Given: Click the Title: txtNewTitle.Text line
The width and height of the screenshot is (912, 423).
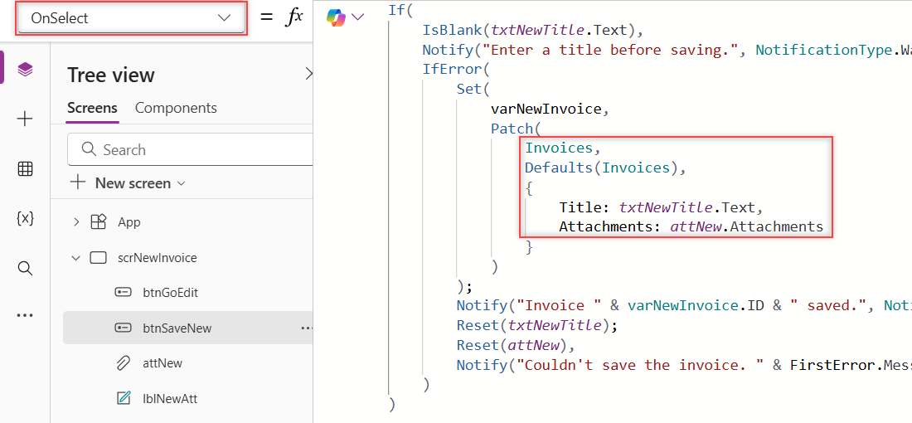Looking at the screenshot, I should 660,207.
